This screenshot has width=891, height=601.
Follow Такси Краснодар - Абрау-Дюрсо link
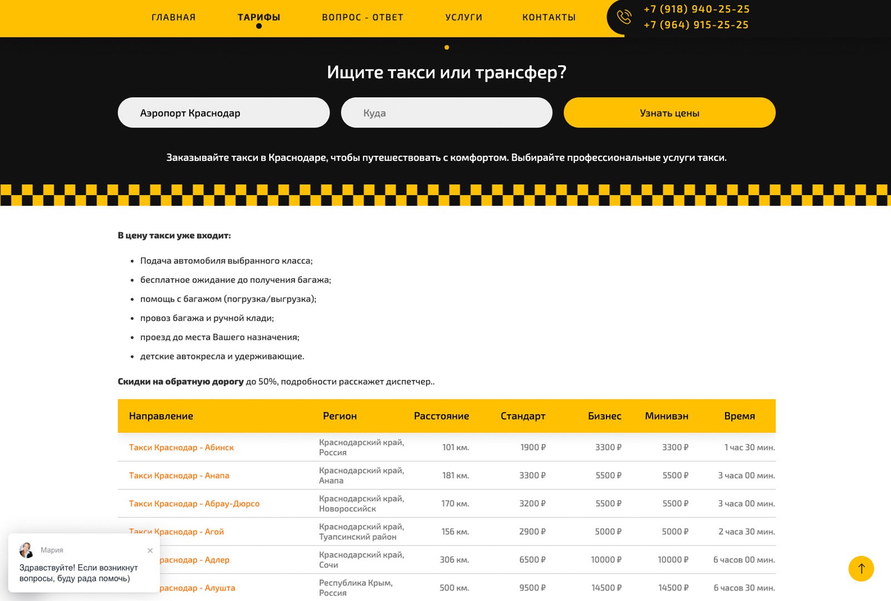[194, 504]
